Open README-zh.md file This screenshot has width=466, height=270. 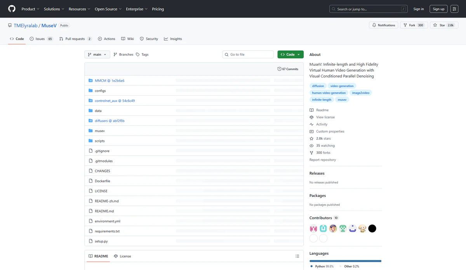[x=107, y=201]
